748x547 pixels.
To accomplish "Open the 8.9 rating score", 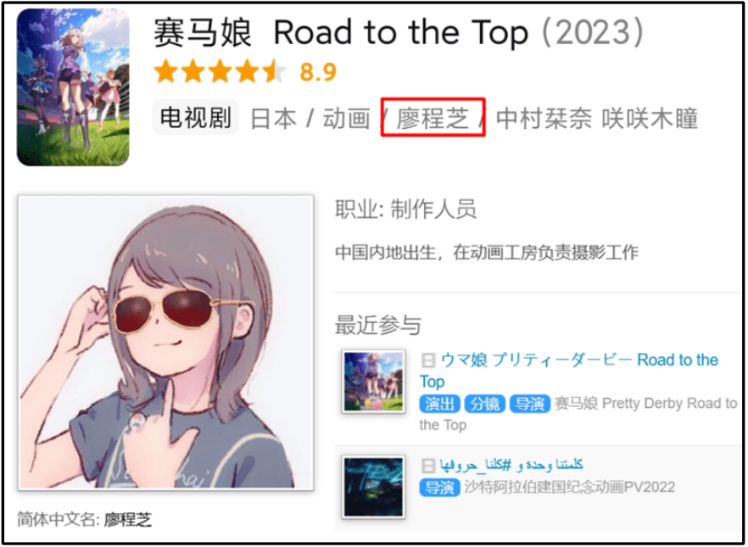I will point(318,72).
